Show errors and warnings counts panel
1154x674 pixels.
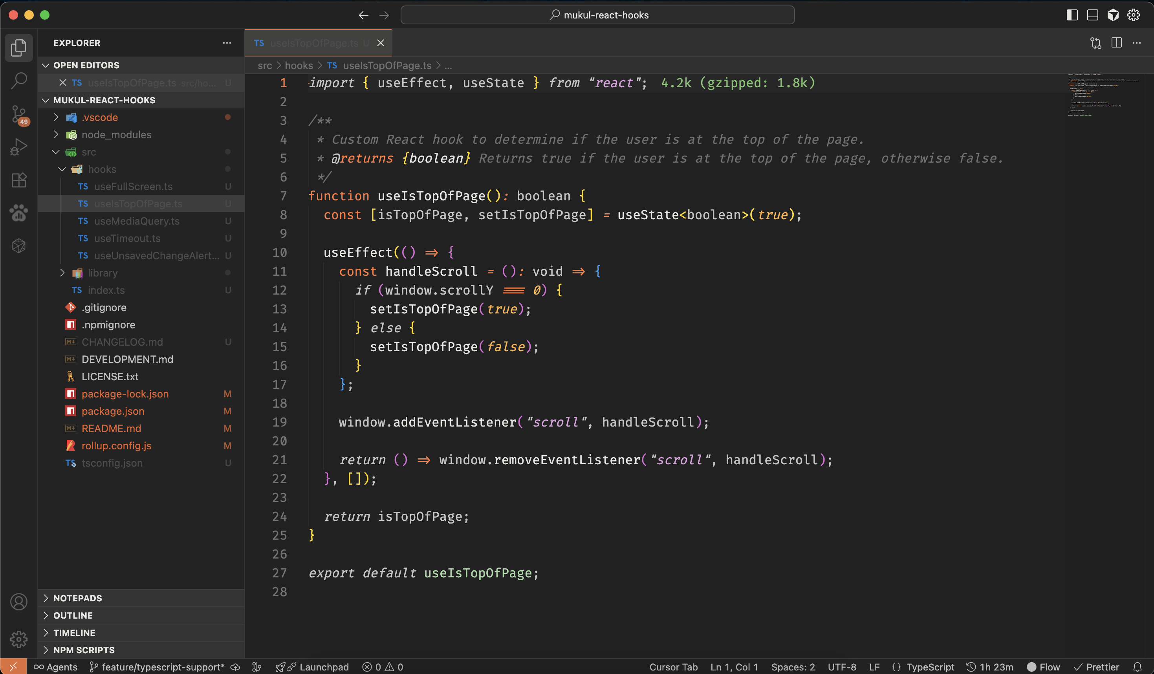[x=383, y=667]
